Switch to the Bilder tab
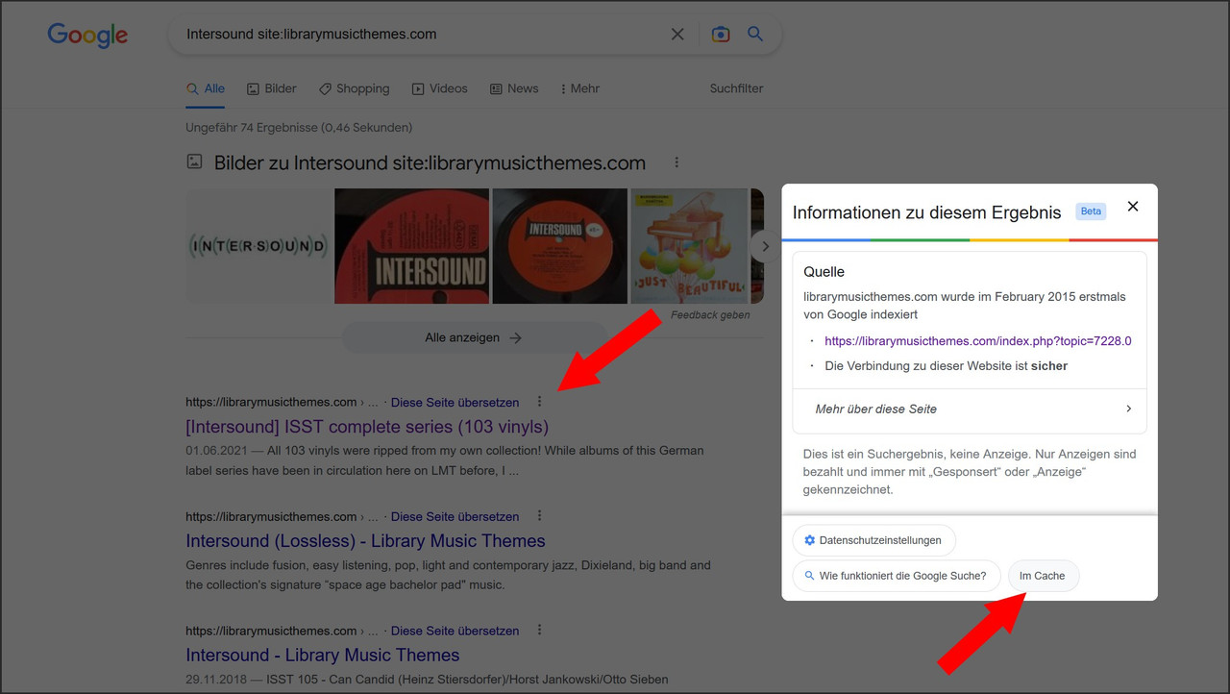 (x=272, y=88)
